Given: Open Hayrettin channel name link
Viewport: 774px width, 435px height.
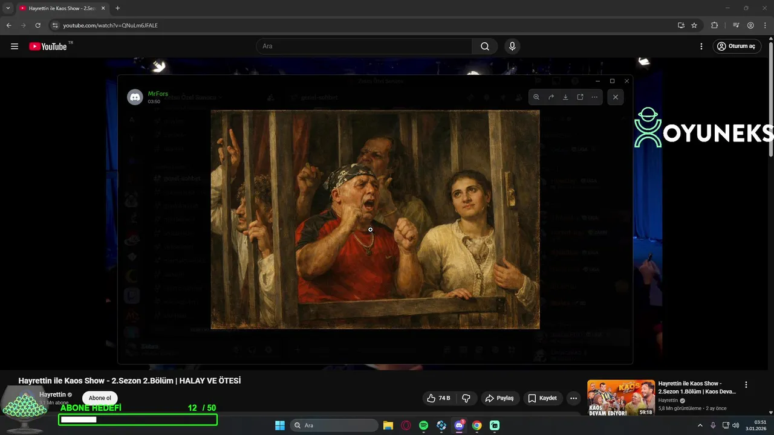Looking at the screenshot, I should 53,395.
